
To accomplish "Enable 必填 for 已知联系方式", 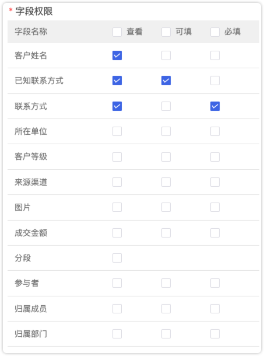I will [215, 81].
